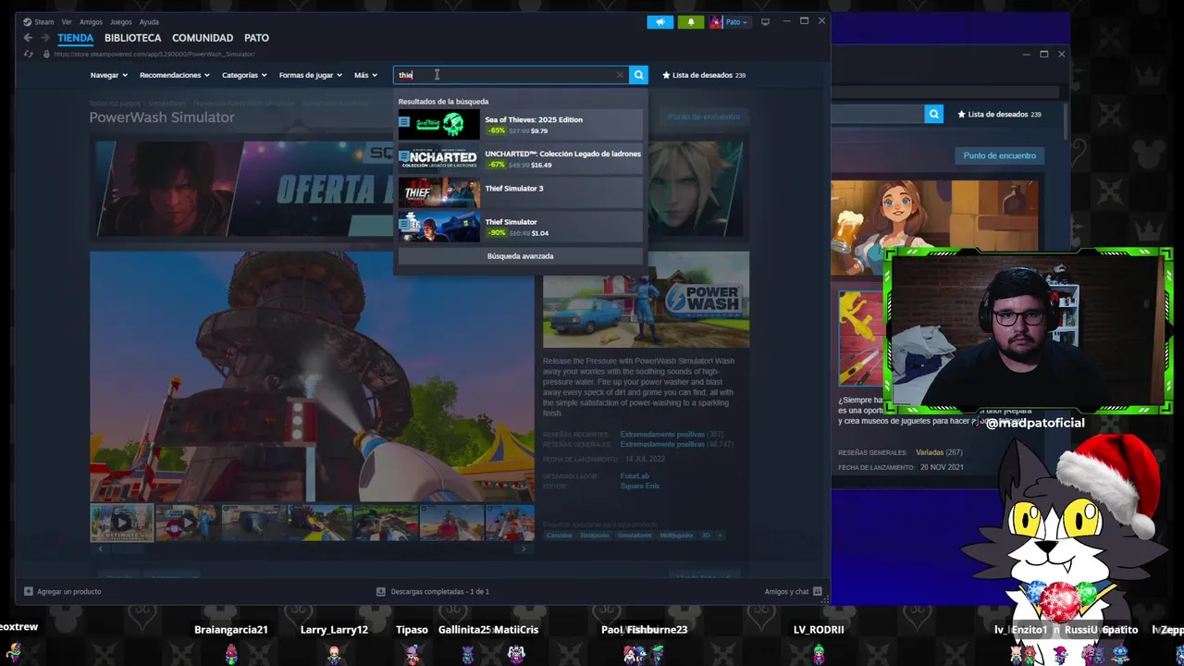Go forward with the Steam forward arrow

tap(44, 38)
